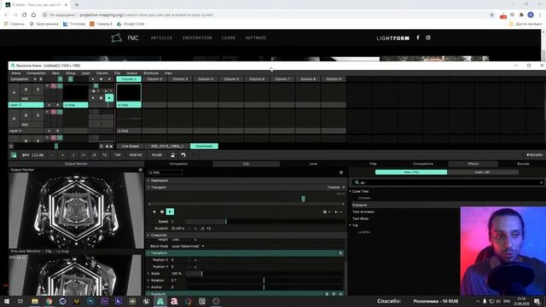546x307 pixels.
Task: Collapse the Cuepoints section
Action: pyautogui.click(x=148, y=235)
